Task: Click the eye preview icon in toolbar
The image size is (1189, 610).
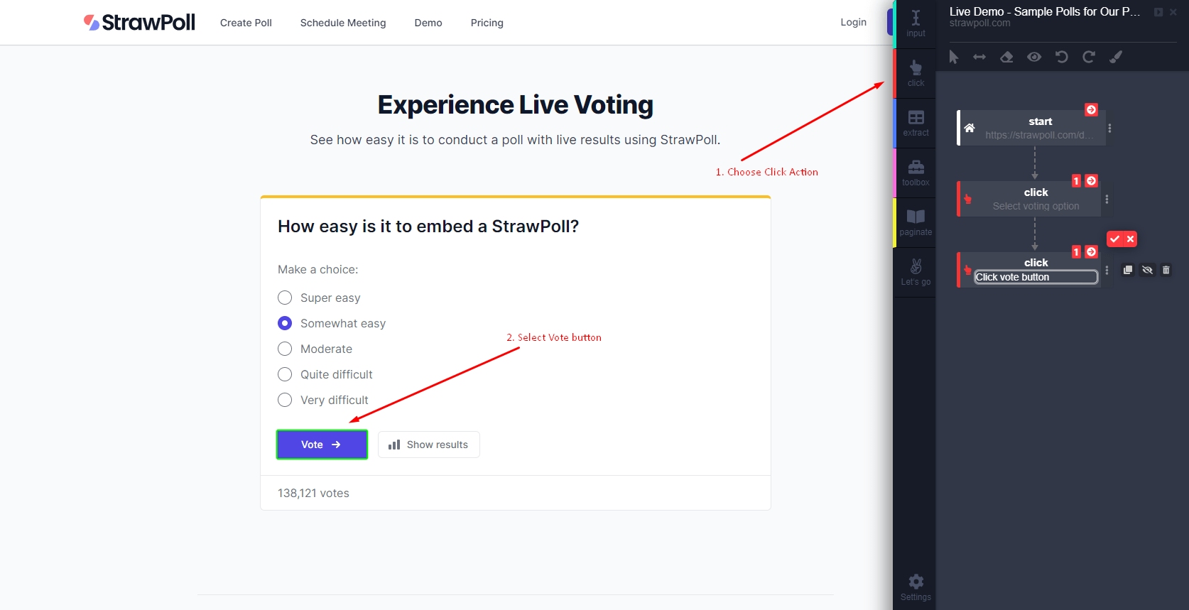Action: [1034, 57]
